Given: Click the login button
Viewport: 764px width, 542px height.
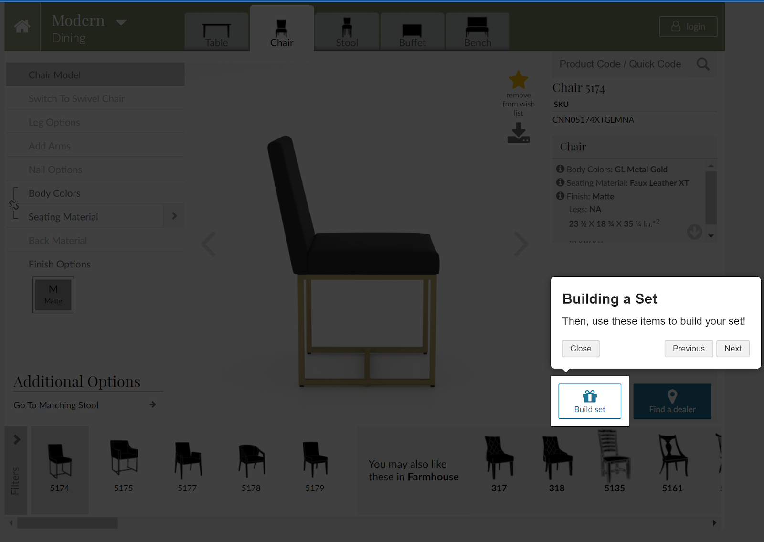Looking at the screenshot, I should (x=688, y=27).
